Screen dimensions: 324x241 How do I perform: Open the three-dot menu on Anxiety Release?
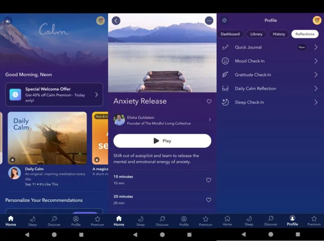click(209, 21)
